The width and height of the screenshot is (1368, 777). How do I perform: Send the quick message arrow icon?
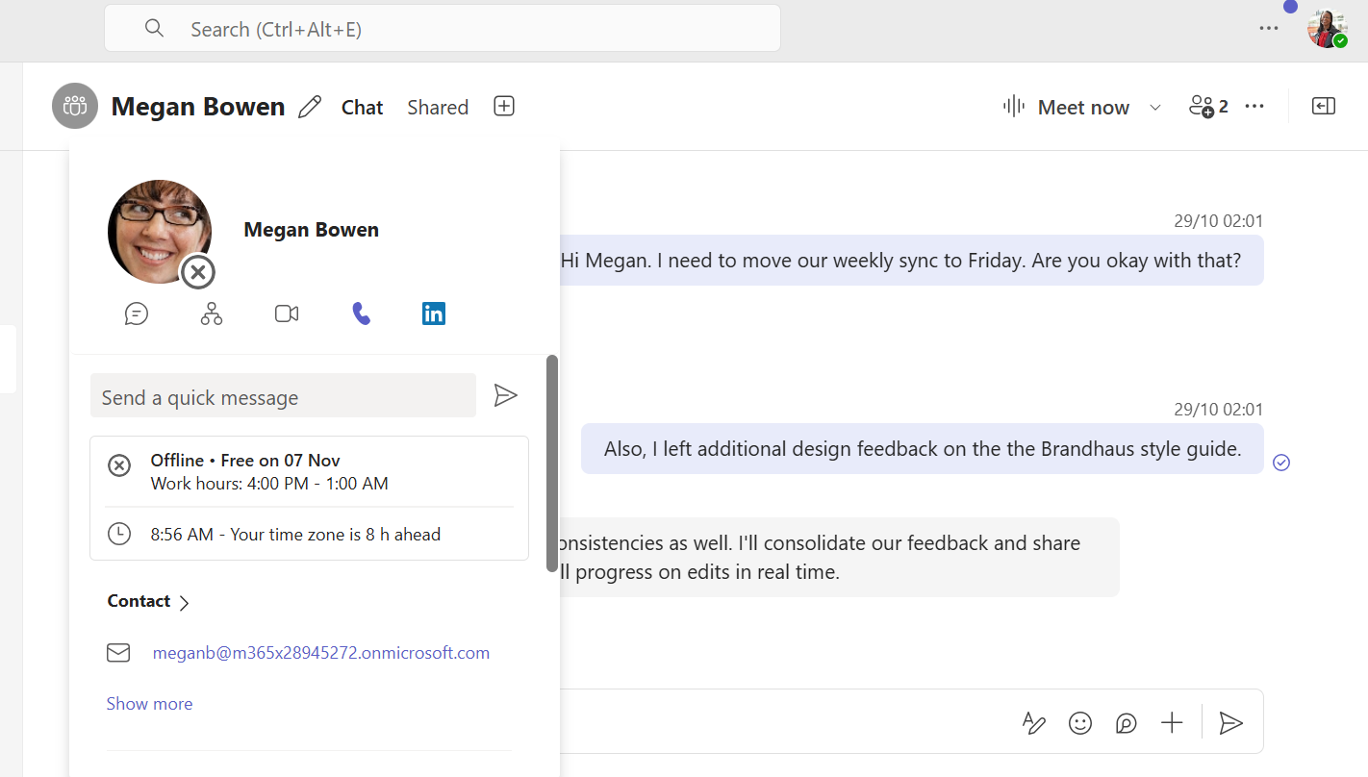(505, 395)
